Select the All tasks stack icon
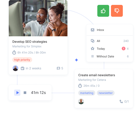This screenshot has width=138, height=113. point(92,41)
